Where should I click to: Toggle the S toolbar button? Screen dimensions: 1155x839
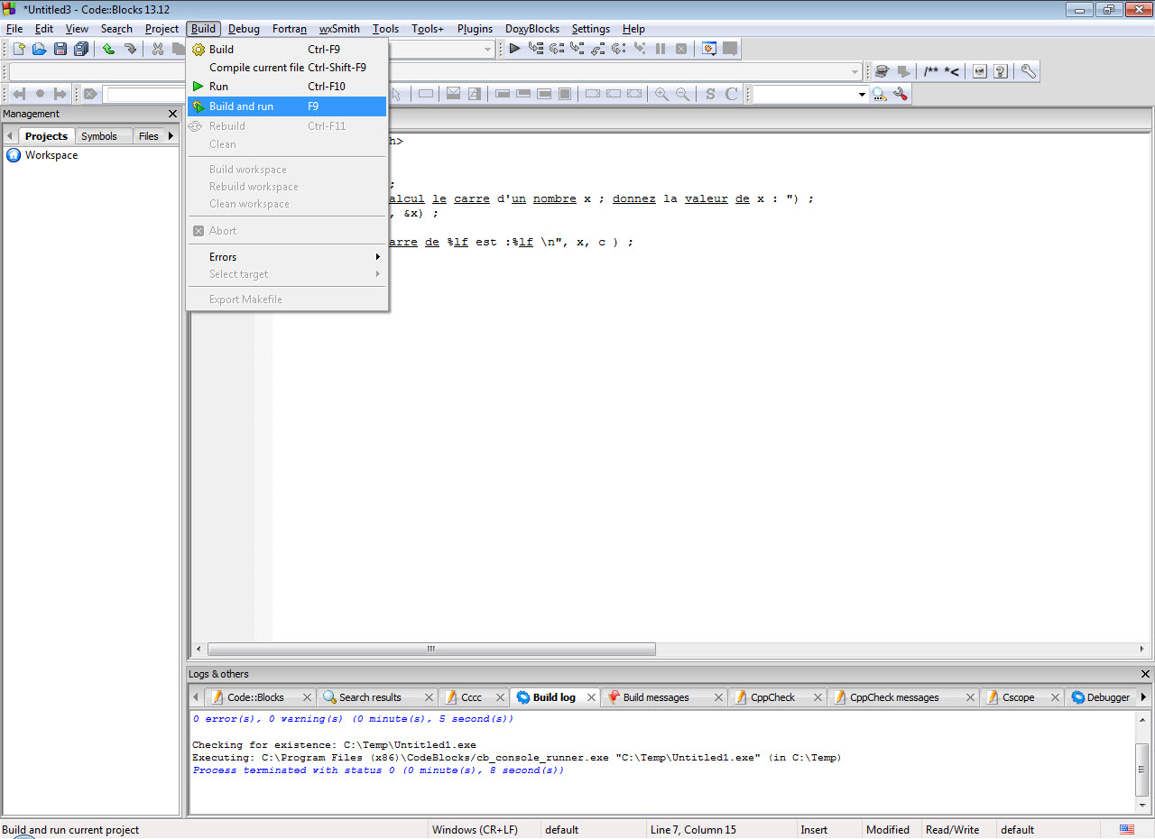710,94
